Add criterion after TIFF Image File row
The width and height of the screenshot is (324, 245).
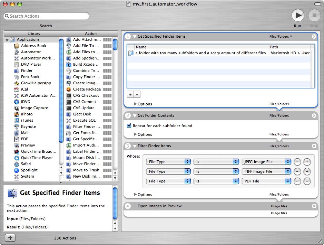coord(307,171)
